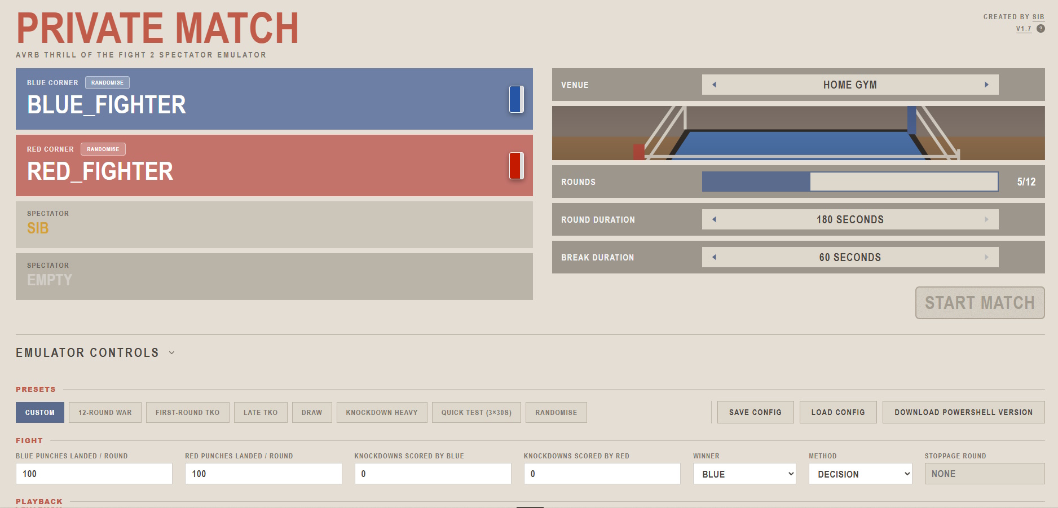Viewport: 1058px width, 508px height.
Task: Select the Custom preset
Action: pos(40,413)
